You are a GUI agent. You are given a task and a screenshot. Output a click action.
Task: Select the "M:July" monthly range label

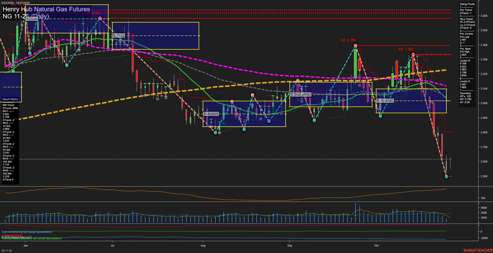click(119, 35)
